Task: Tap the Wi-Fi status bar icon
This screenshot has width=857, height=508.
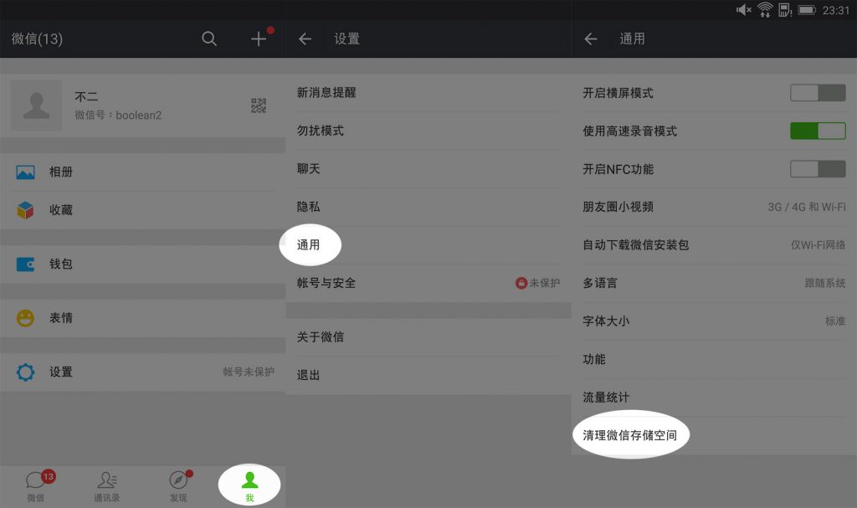Action: tap(765, 10)
